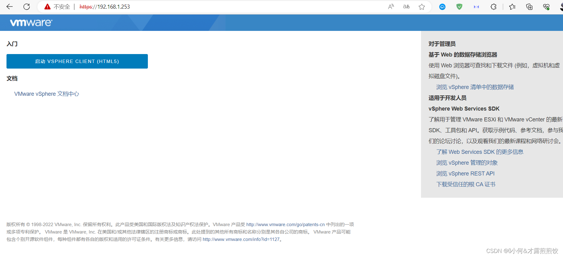
Task: Open the blue circular cloud extension icon
Action: pos(442,7)
